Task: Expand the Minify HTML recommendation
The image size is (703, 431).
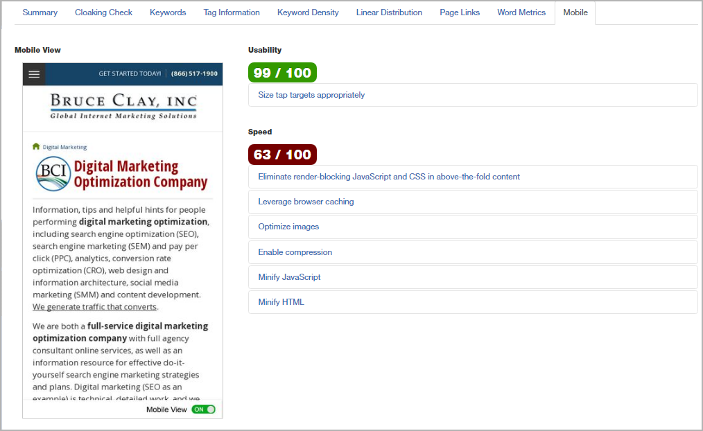Action: (x=473, y=302)
